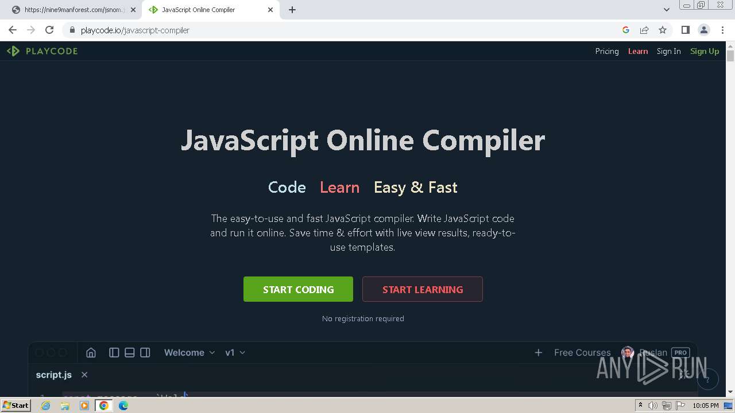
Task: View site info lock icon
Action: click(72, 30)
